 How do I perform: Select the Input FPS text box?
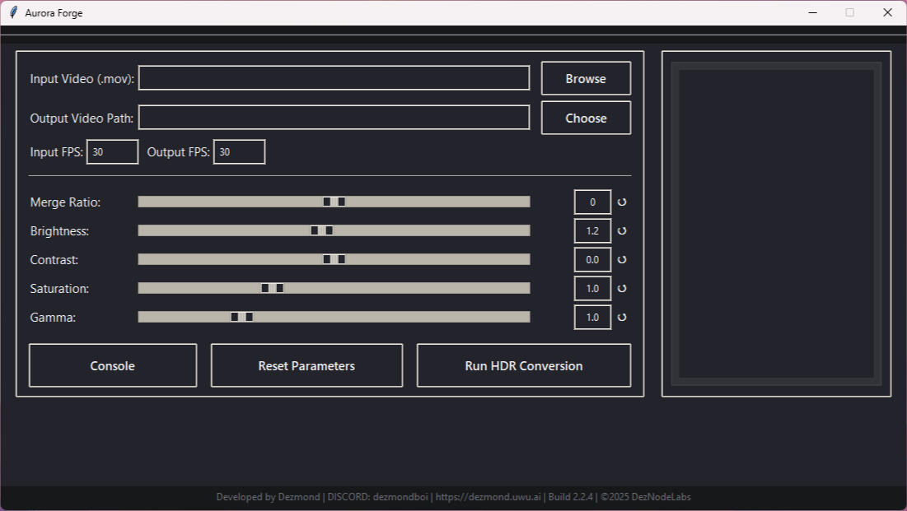coord(112,152)
